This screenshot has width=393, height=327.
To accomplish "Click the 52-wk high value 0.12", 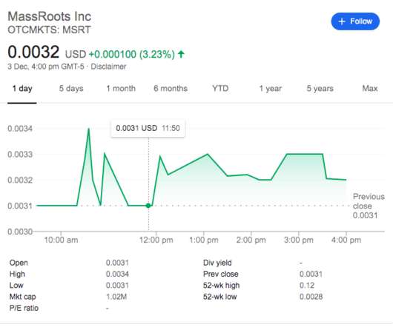I will (x=307, y=286).
